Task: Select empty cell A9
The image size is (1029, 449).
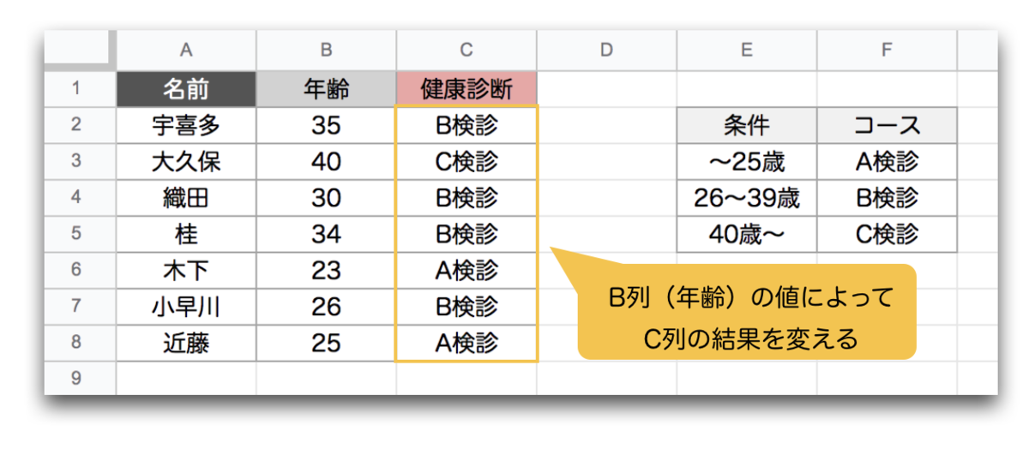Action: point(186,378)
